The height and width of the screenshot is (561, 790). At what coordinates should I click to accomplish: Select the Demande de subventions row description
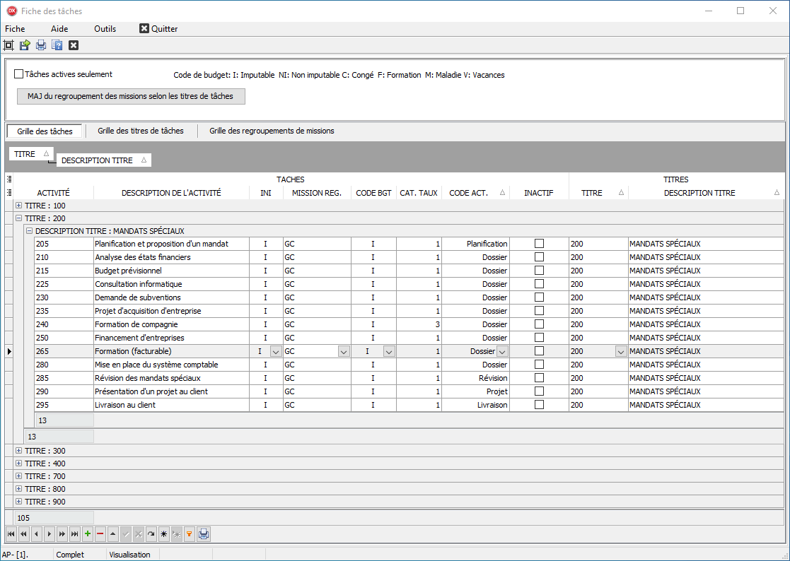(x=171, y=297)
